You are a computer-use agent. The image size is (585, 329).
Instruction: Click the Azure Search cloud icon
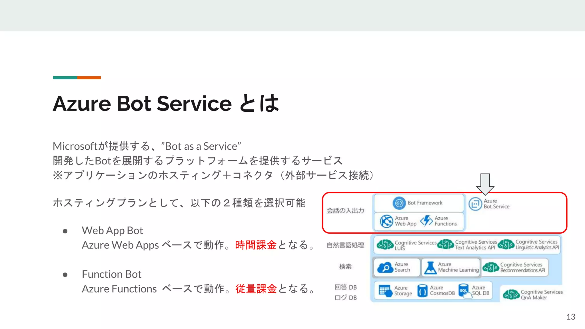point(385,268)
